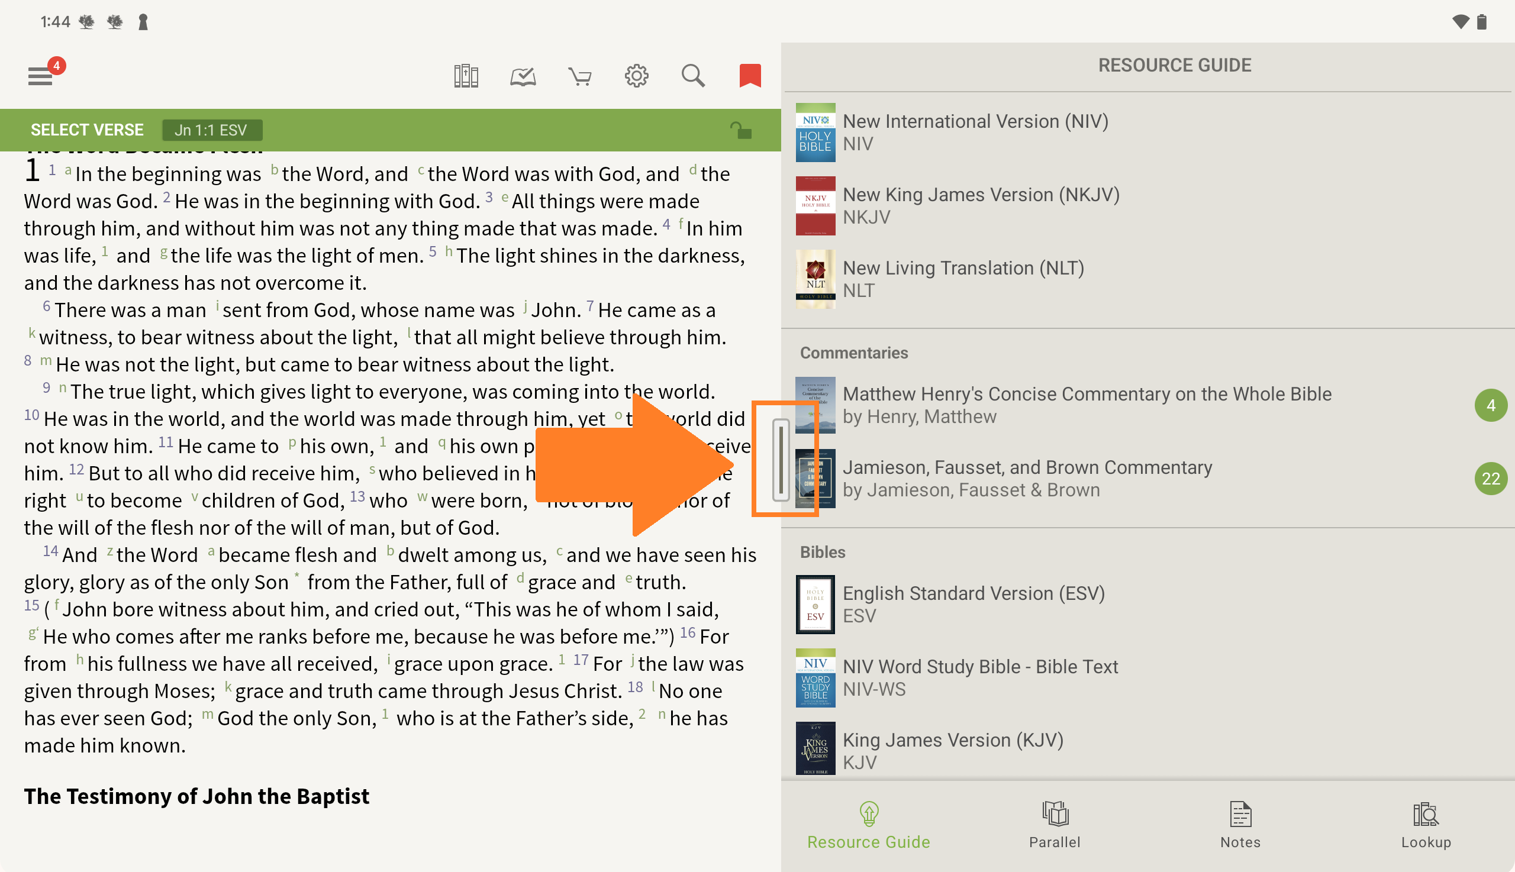Tap the search magnifier icon
1515x872 pixels.
(693, 76)
